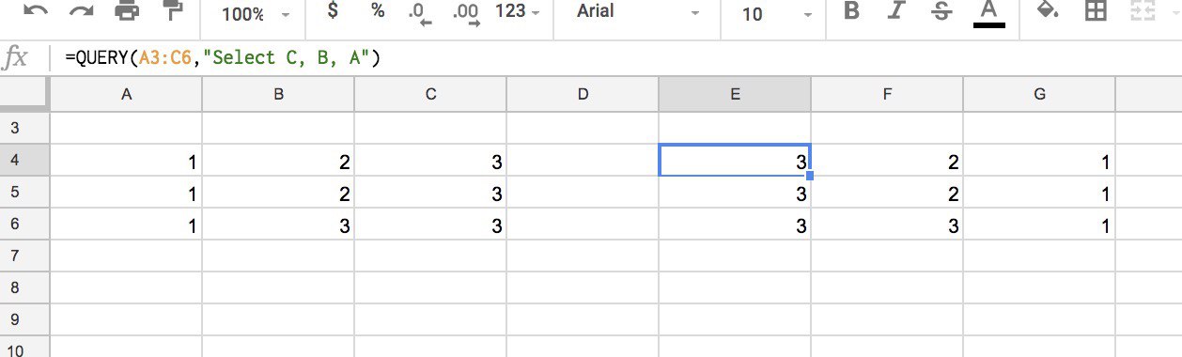Increase decimal places icon
Image resolution: width=1182 pixels, height=357 pixels.
[x=465, y=13]
